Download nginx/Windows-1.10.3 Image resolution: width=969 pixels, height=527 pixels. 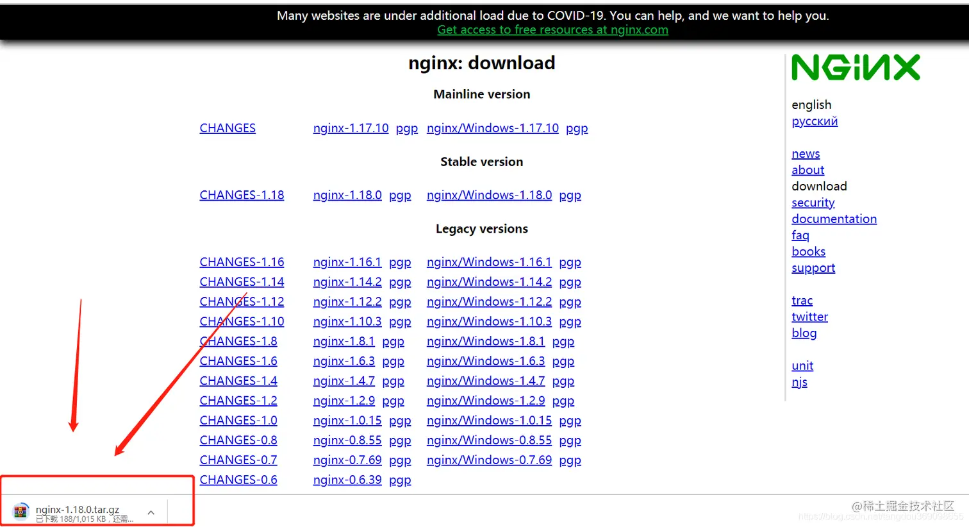(489, 322)
